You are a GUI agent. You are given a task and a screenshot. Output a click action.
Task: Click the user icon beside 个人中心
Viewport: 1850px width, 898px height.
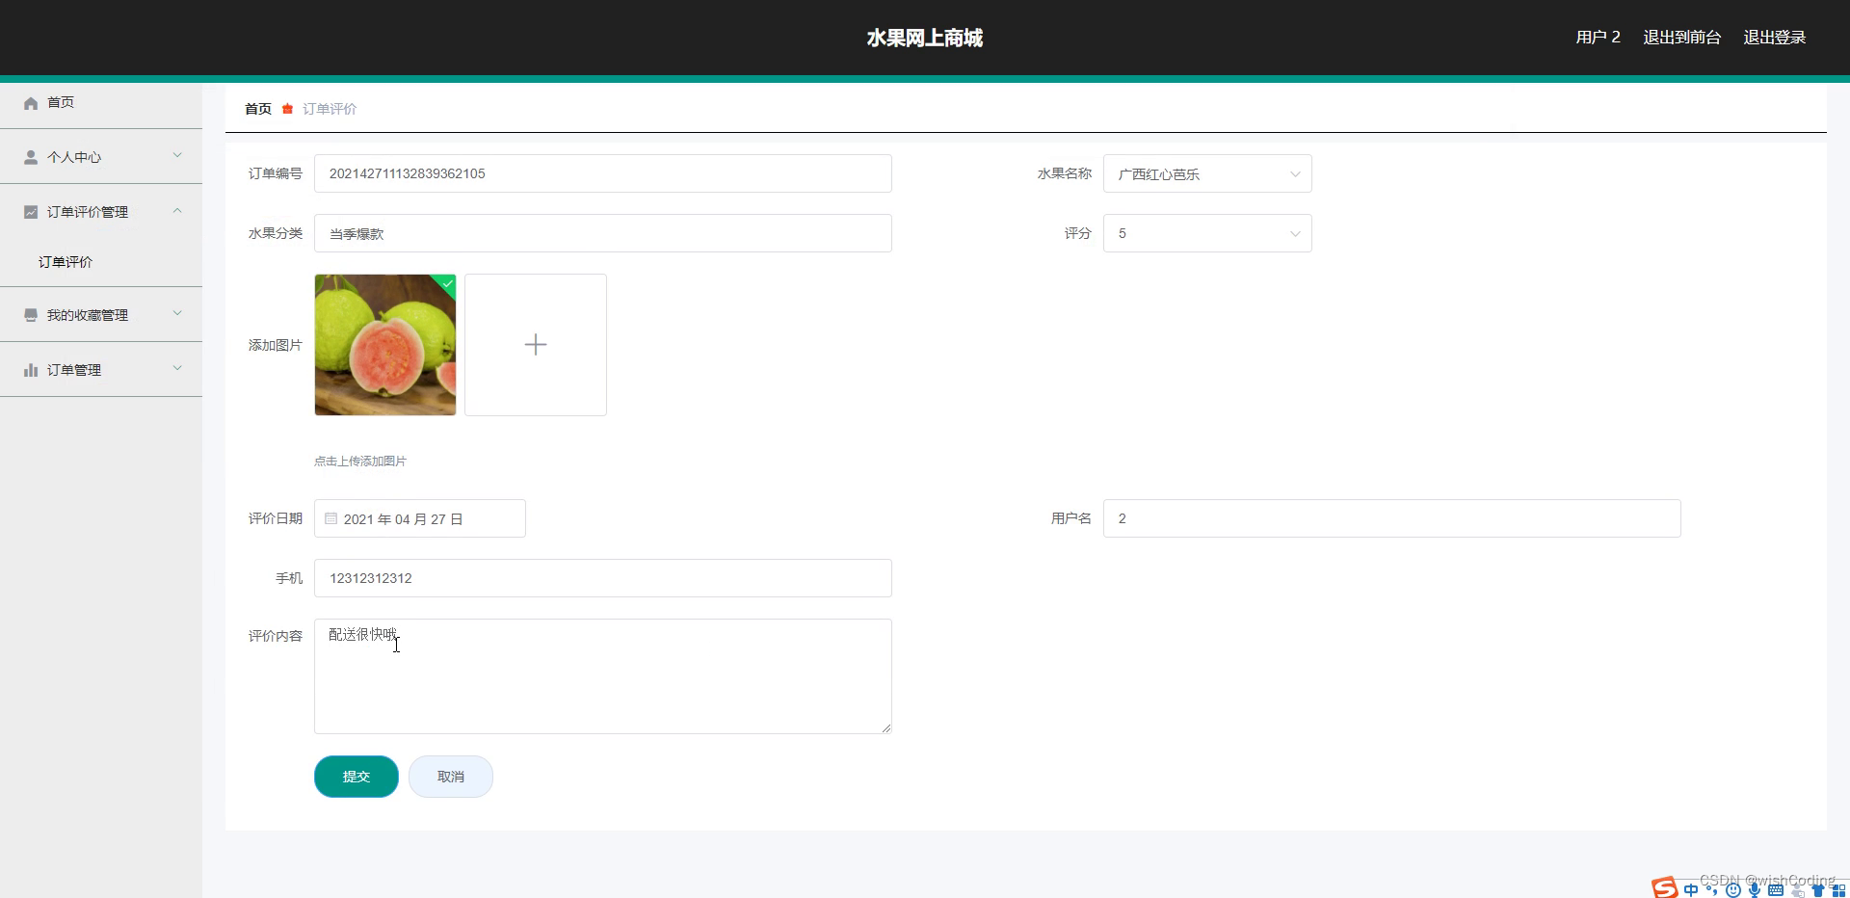click(30, 156)
